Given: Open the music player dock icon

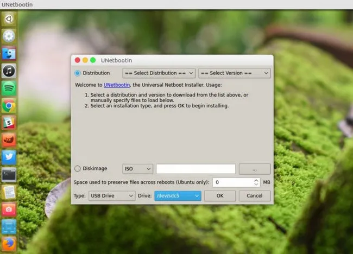Looking at the screenshot, I should [9, 71].
